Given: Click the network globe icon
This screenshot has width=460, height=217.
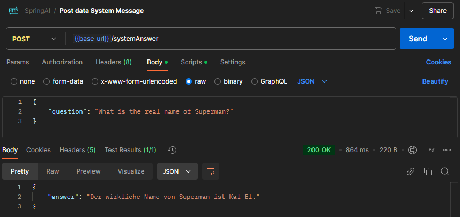Looking at the screenshot, I should pyautogui.click(x=412, y=150).
